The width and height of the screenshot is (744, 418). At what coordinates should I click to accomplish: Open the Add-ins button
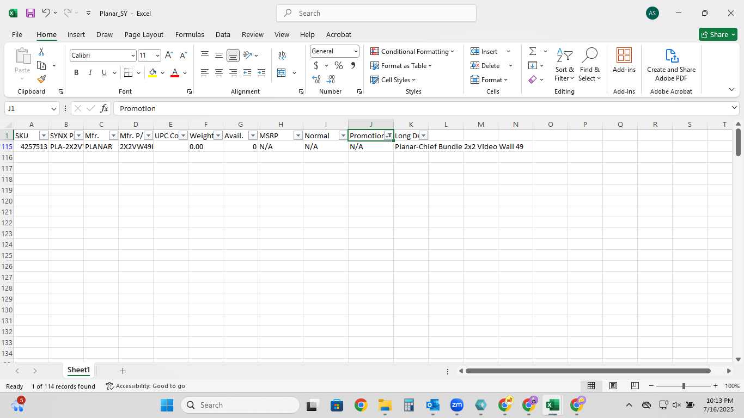click(624, 60)
